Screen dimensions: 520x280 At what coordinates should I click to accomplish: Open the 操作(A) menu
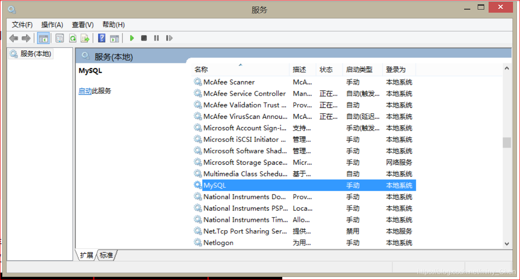point(52,24)
